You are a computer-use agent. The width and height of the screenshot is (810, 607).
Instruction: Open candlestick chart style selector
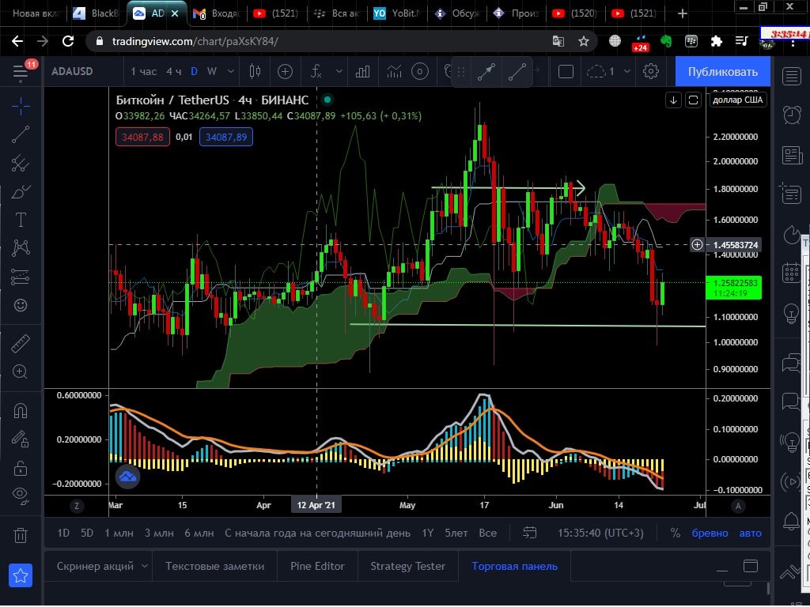point(255,71)
